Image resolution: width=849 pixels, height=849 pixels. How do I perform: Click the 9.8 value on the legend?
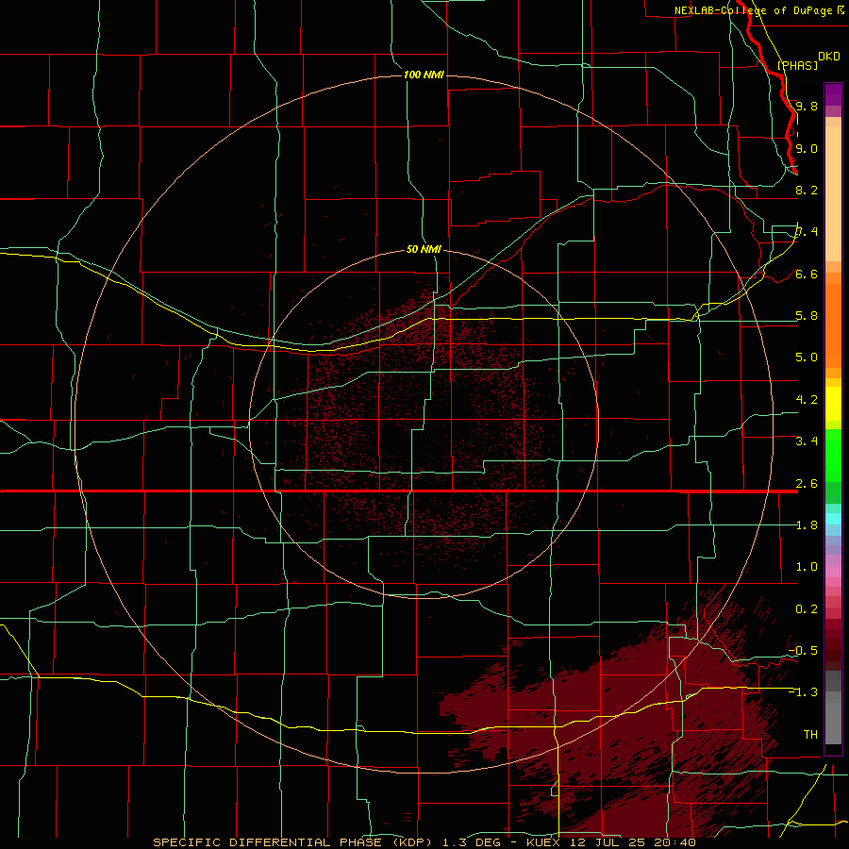[807, 106]
